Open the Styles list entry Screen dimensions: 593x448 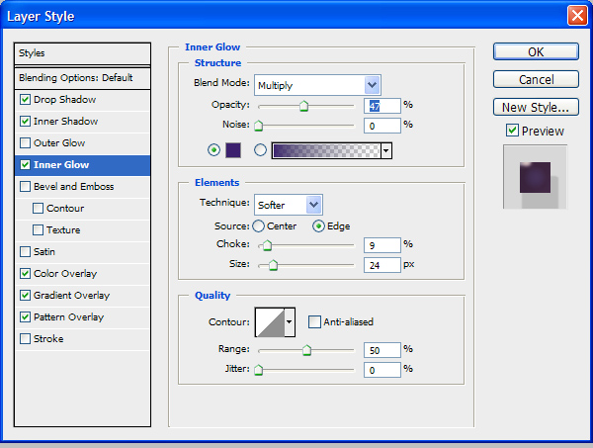coord(82,53)
